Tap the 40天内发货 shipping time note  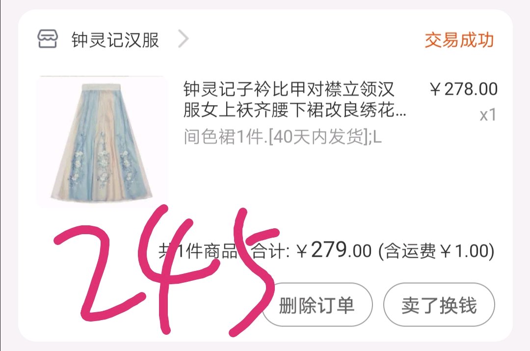pyautogui.click(x=318, y=136)
